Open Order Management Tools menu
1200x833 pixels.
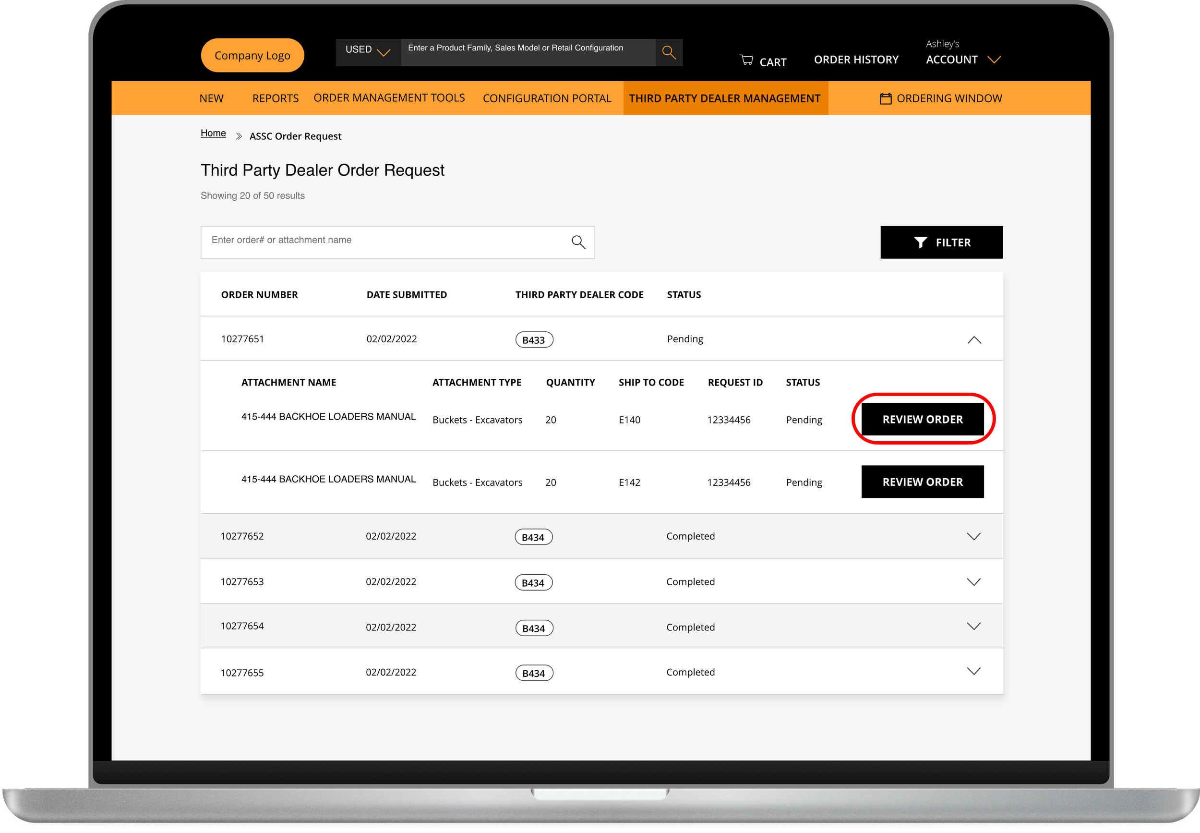pos(389,97)
